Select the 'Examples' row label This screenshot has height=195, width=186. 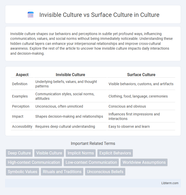[x=20, y=96]
